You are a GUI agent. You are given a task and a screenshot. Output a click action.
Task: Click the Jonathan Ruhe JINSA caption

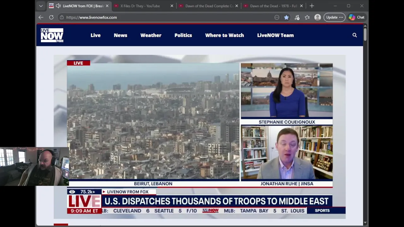pyautogui.click(x=287, y=183)
